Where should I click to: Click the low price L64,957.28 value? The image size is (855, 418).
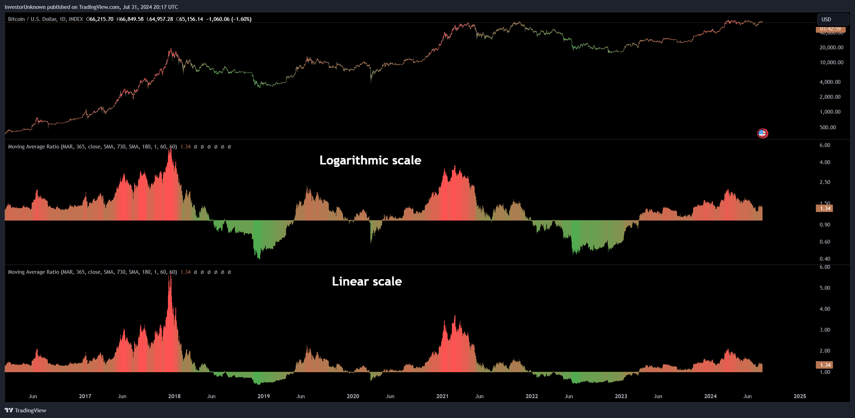160,19
